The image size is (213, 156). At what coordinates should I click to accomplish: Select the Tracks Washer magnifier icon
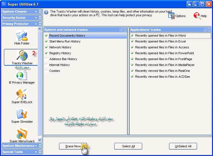tap(22, 55)
